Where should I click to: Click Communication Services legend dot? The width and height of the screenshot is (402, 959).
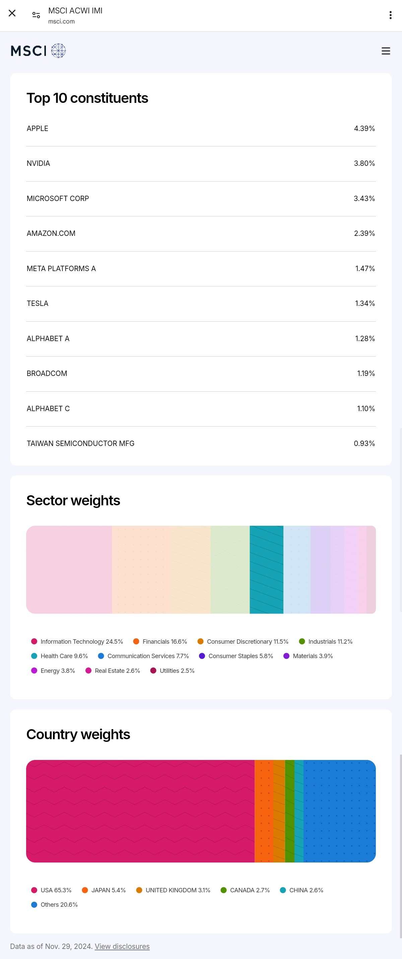coord(101,656)
